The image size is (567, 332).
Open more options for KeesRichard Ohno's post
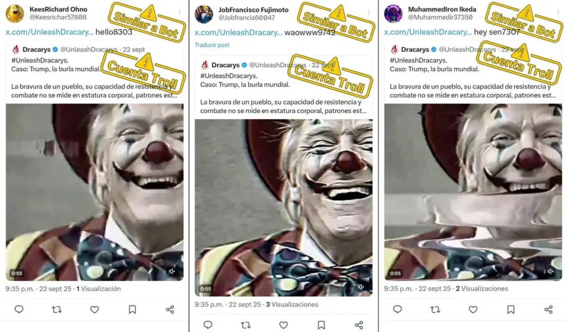[x=179, y=12]
